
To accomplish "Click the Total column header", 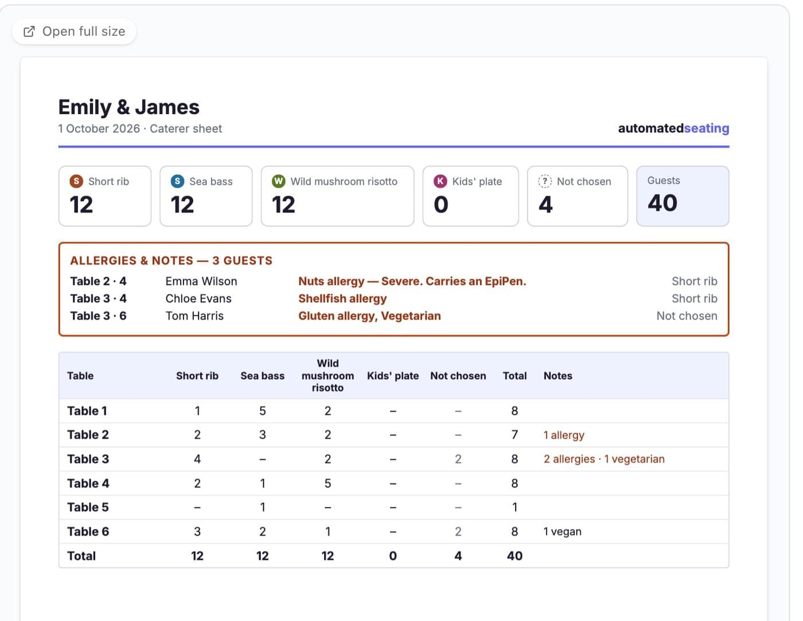I will (x=514, y=376).
